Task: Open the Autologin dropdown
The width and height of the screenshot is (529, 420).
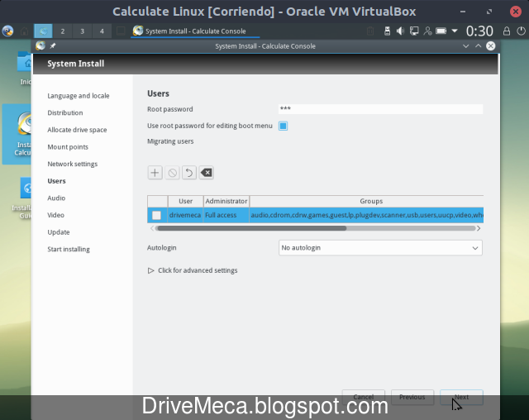Action: point(380,248)
